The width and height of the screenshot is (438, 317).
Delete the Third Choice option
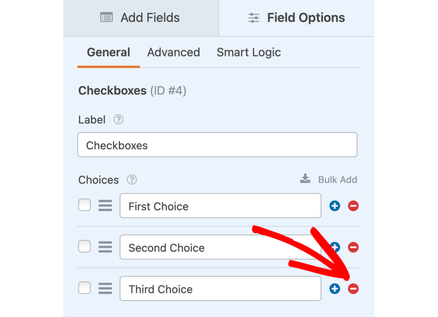(353, 289)
